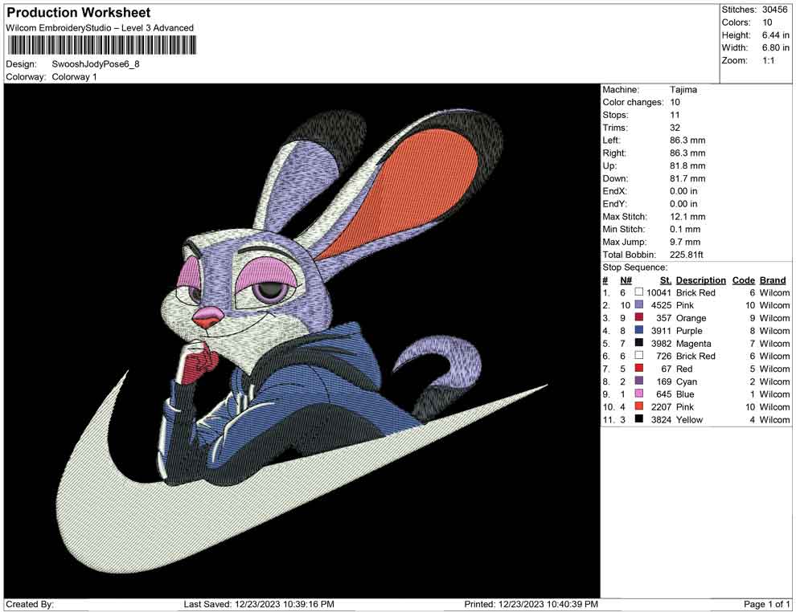Select the Trims value '32'
Viewport: 796px width, 612px height.
tap(675, 128)
